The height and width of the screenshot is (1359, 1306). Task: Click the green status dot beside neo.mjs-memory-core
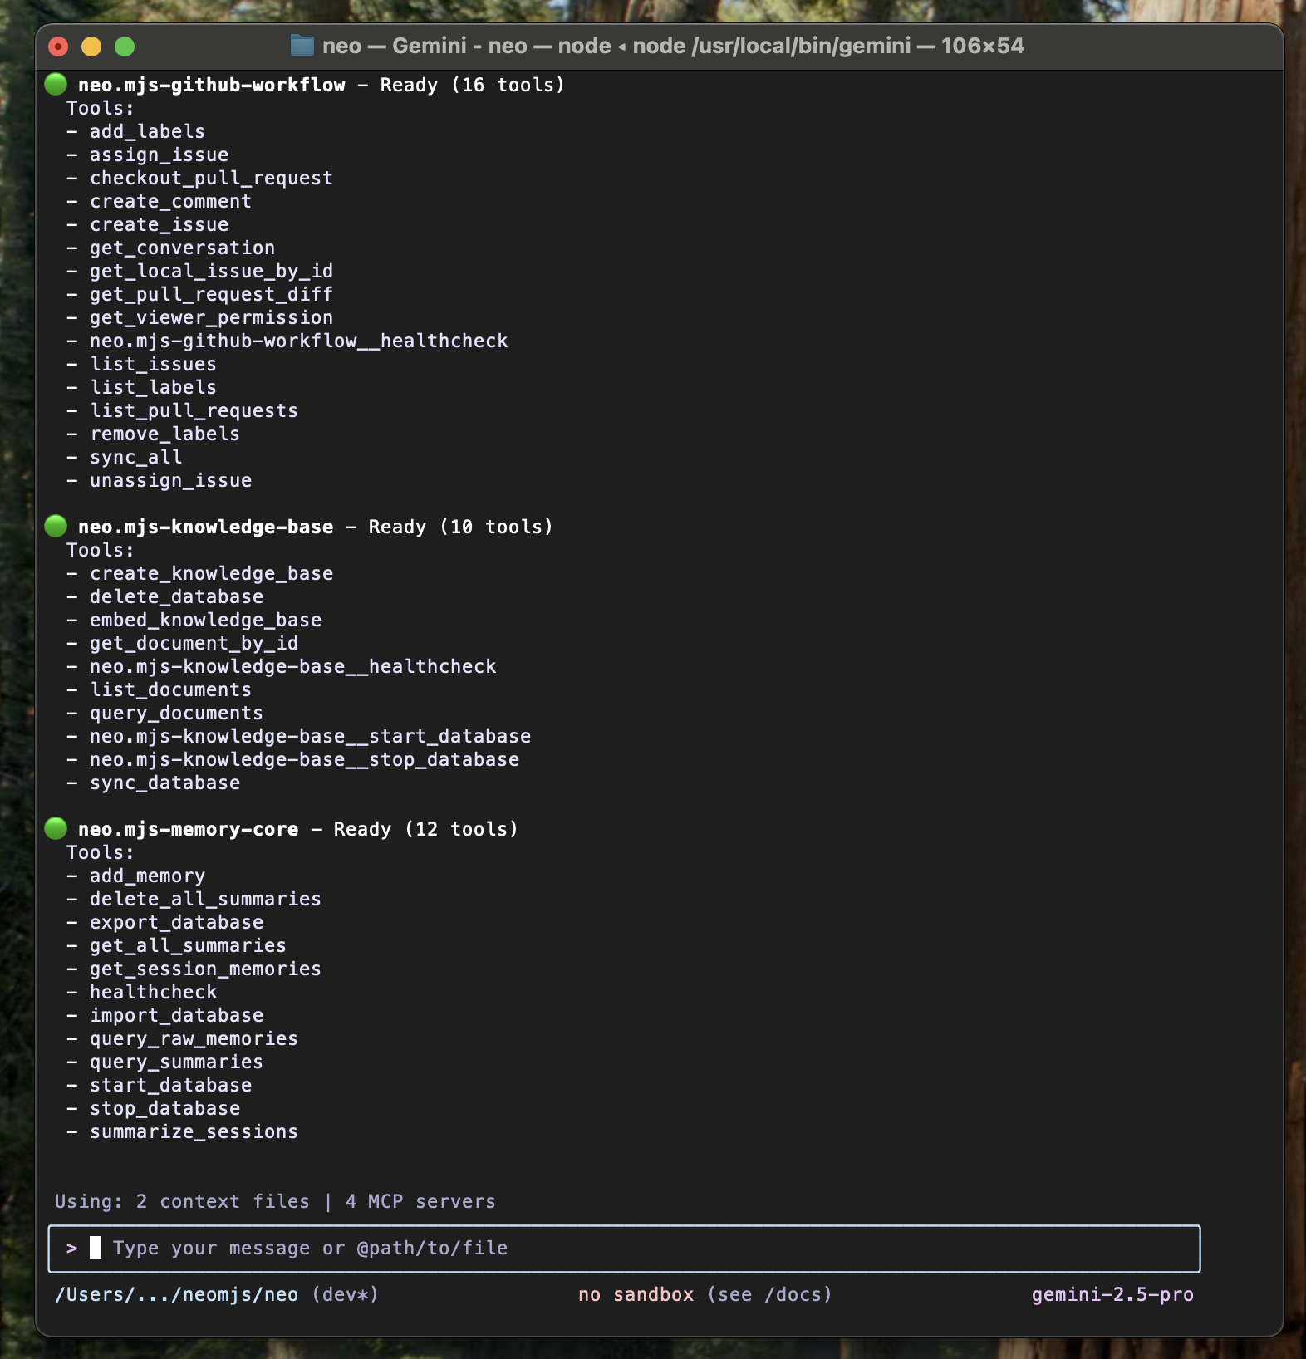coord(56,828)
